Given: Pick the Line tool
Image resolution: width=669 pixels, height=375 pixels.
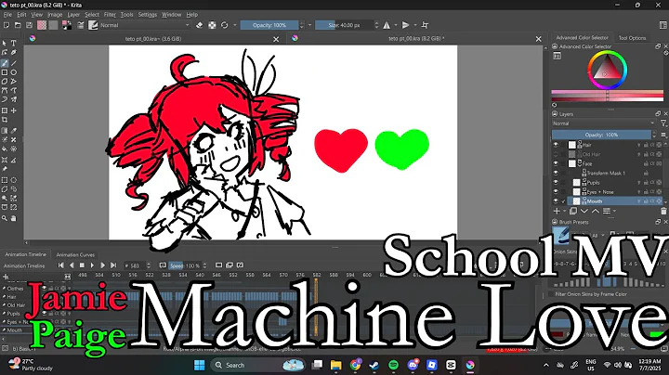Looking at the screenshot, I should (14, 63).
